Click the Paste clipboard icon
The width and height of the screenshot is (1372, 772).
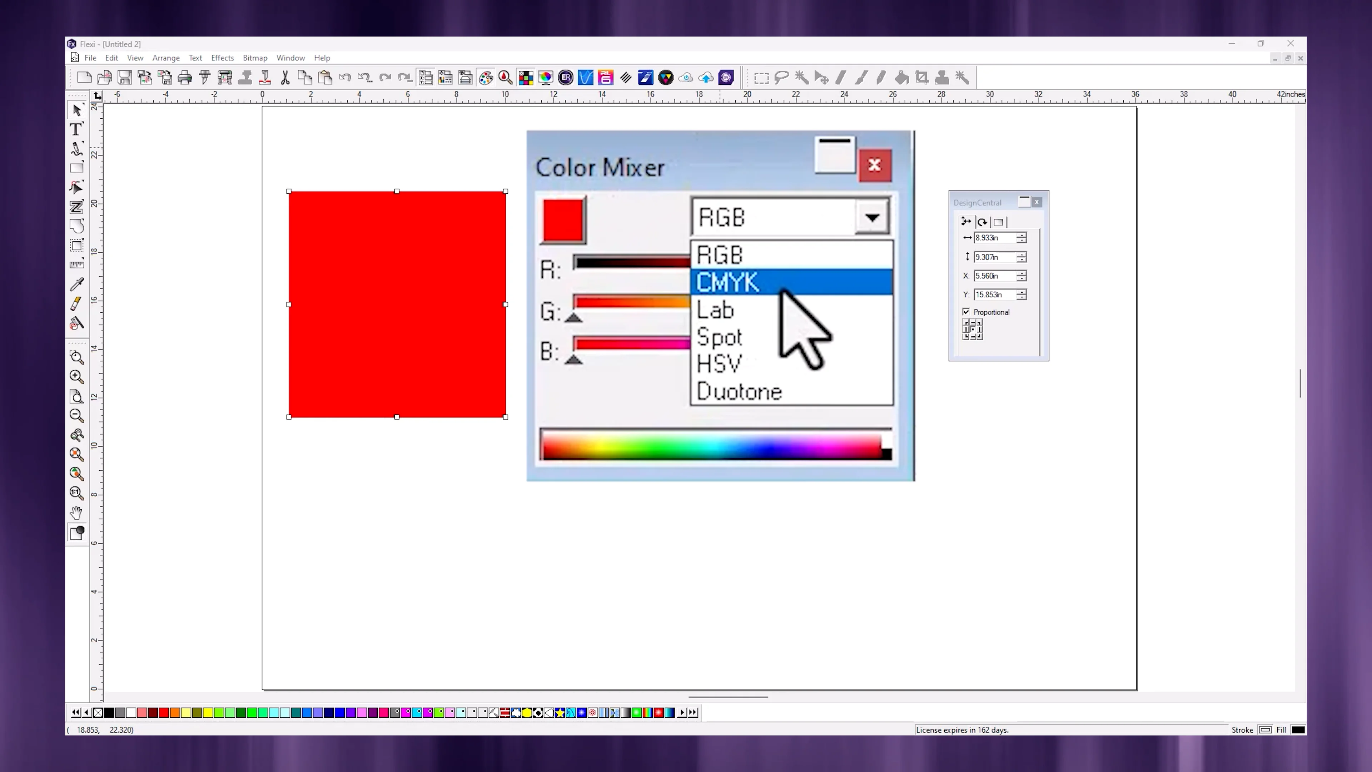tap(325, 78)
